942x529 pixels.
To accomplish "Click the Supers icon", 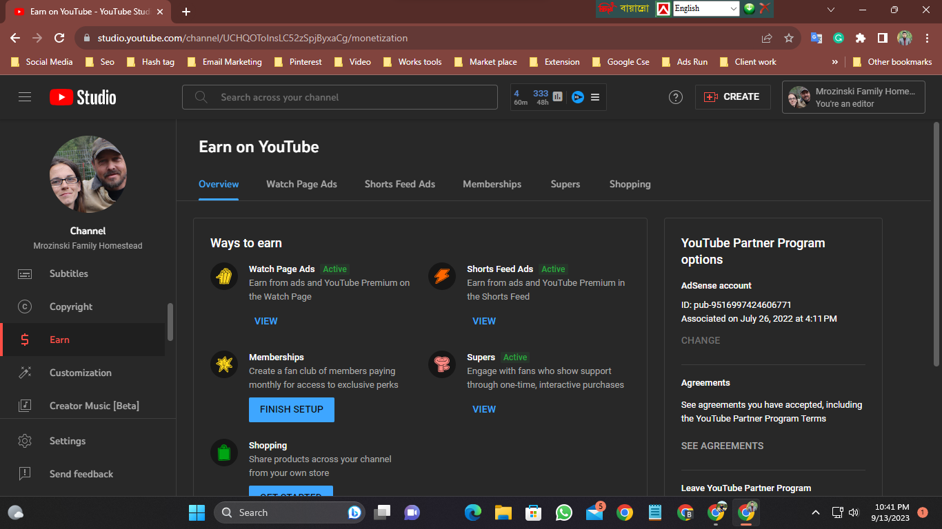I will (442, 364).
